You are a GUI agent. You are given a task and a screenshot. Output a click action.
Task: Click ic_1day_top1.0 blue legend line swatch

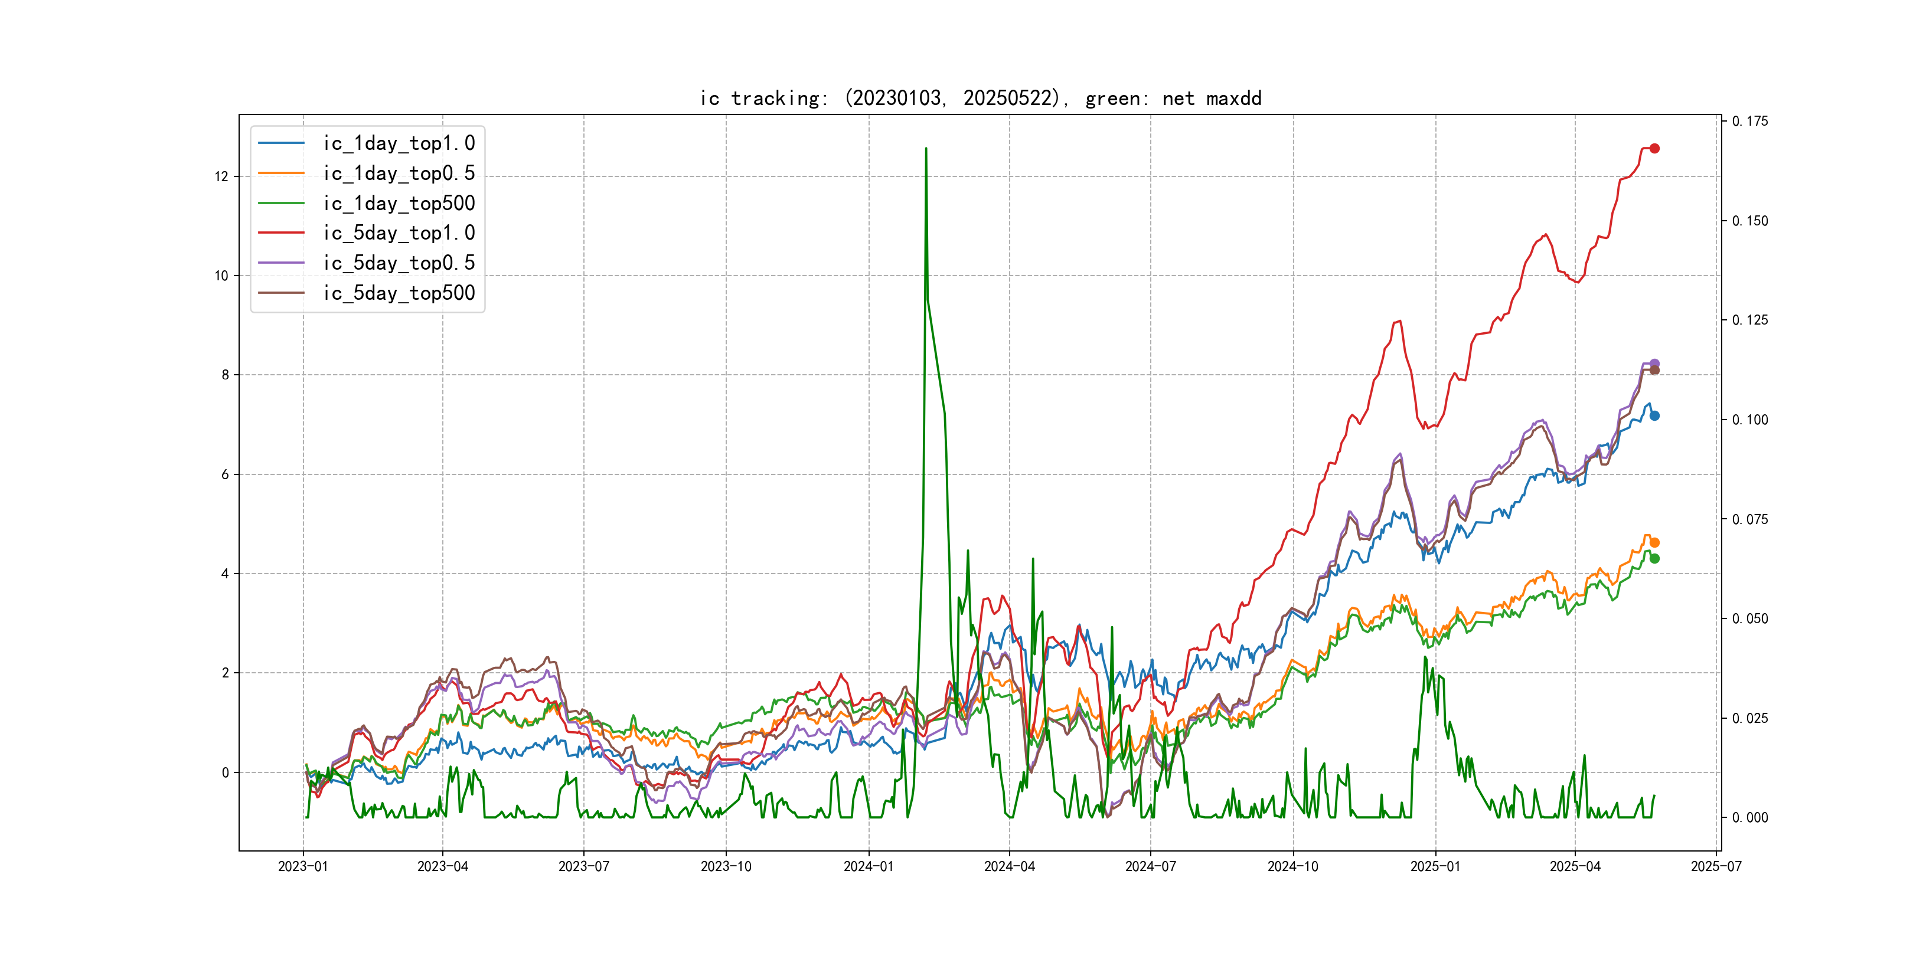[x=280, y=143]
